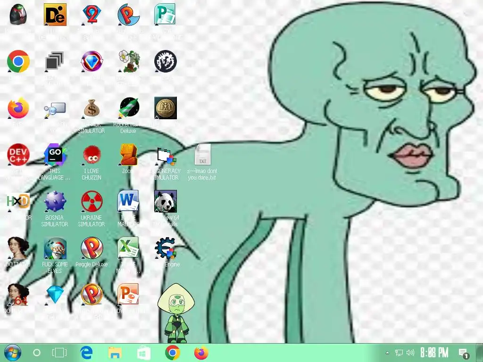The height and width of the screenshot is (362, 483).
Task: Open the Microsoft Excel shortcut
Action: [x=128, y=248]
